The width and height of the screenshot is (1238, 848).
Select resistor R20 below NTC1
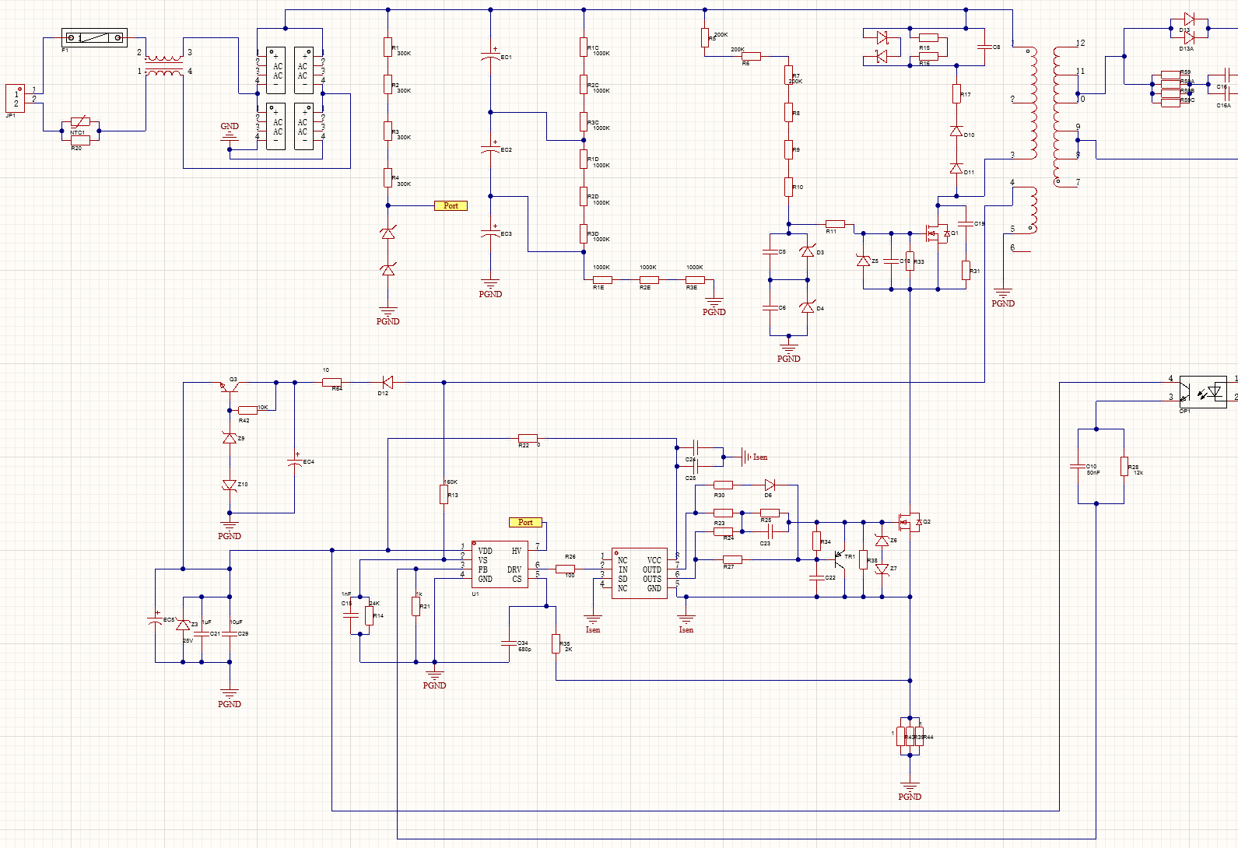point(80,141)
